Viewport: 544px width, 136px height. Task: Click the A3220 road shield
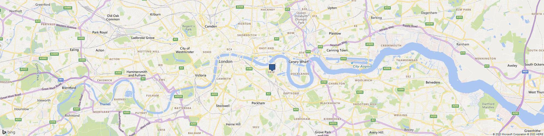coord(178,96)
